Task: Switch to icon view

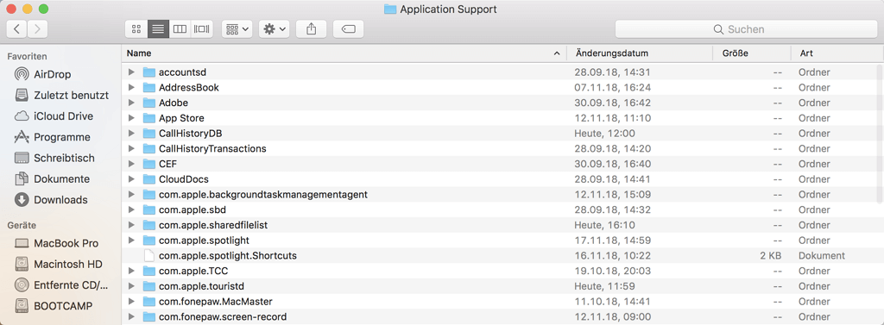Action: coord(136,29)
